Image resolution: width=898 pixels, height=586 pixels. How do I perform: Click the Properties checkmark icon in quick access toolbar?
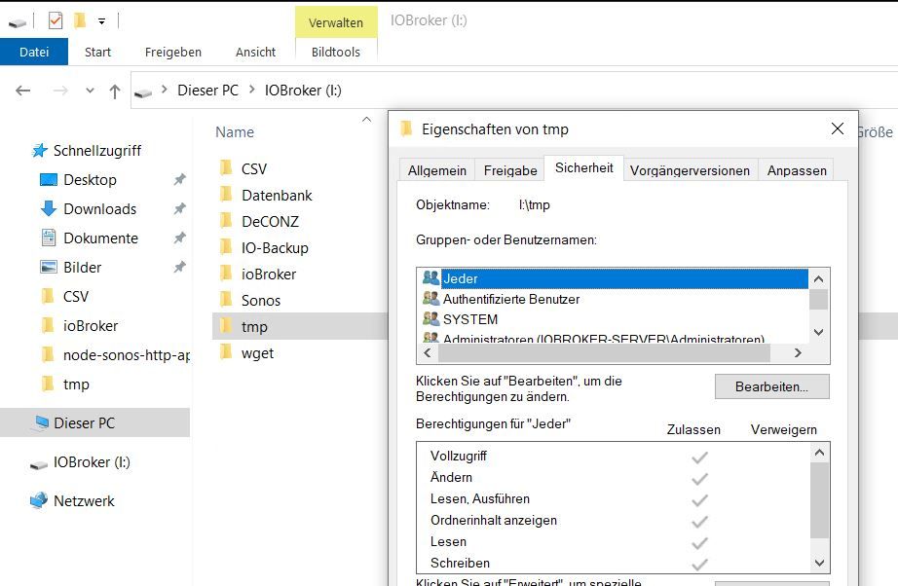point(55,19)
